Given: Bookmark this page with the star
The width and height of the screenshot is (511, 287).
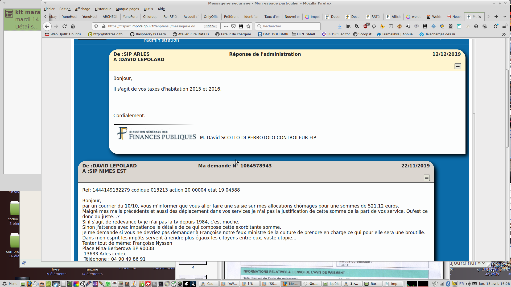Looking at the screenshot, I should [248, 26].
